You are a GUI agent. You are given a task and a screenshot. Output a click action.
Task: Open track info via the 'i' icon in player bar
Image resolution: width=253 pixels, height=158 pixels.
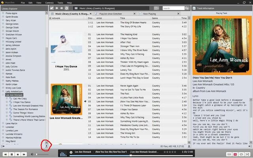point(71,152)
